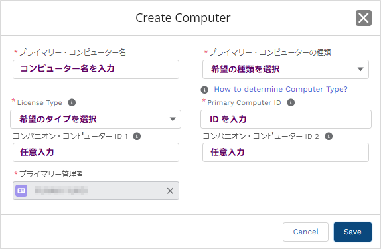Focus the コンパニオン・コンピューター ID 2 field
The image size is (381, 249).
pos(285,153)
